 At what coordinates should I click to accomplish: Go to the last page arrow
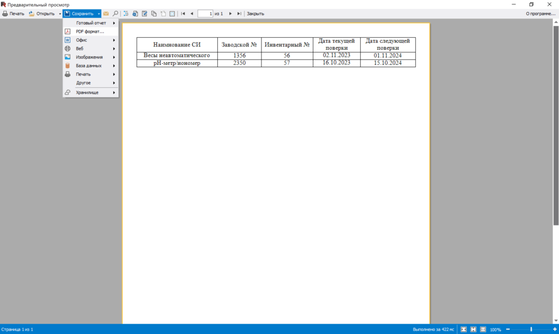point(239,14)
